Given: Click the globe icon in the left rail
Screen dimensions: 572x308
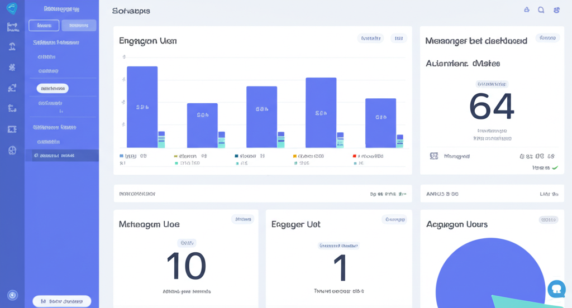Looking at the screenshot, I should [x=12, y=150].
